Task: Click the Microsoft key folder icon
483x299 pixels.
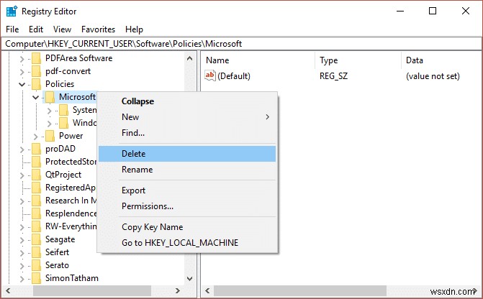Action: point(50,97)
